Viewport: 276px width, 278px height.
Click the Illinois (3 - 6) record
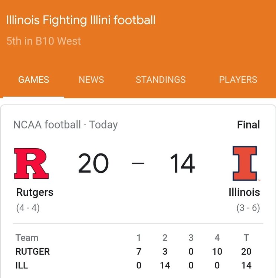(248, 208)
